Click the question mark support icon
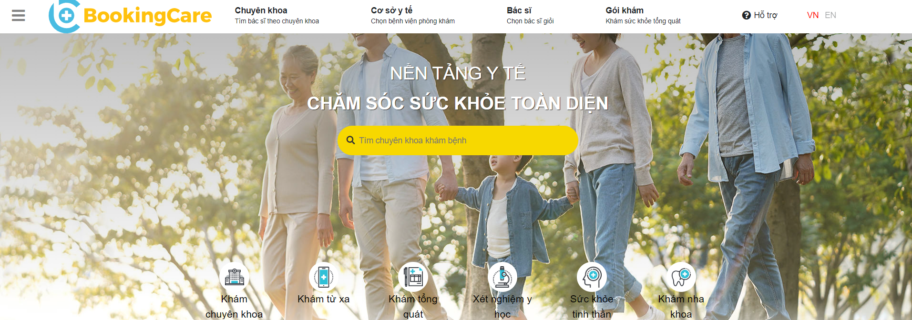 coord(747,15)
